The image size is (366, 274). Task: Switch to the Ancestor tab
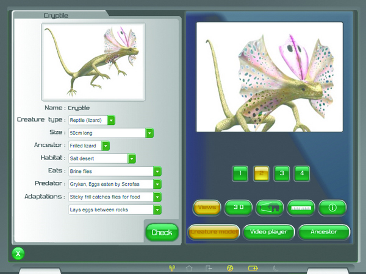tap(323, 232)
